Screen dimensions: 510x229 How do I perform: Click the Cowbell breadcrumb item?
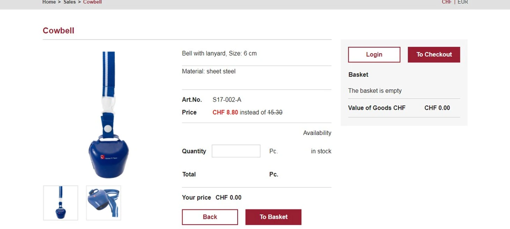click(92, 2)
